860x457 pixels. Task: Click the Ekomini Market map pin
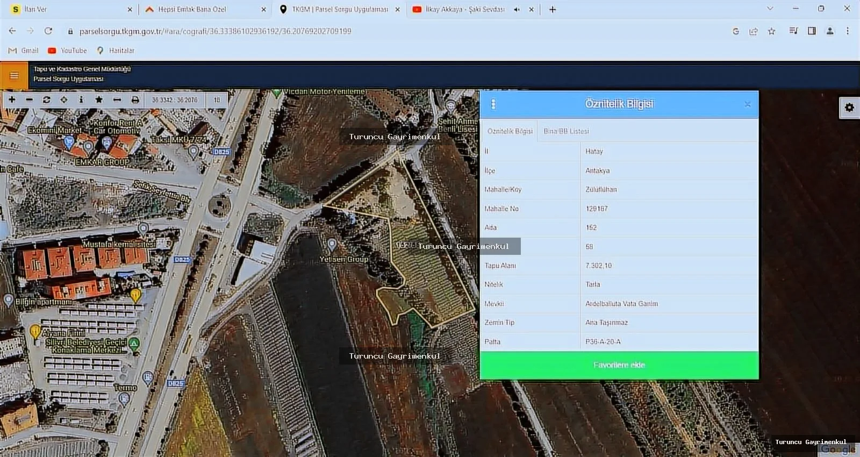tap(69, 142)
